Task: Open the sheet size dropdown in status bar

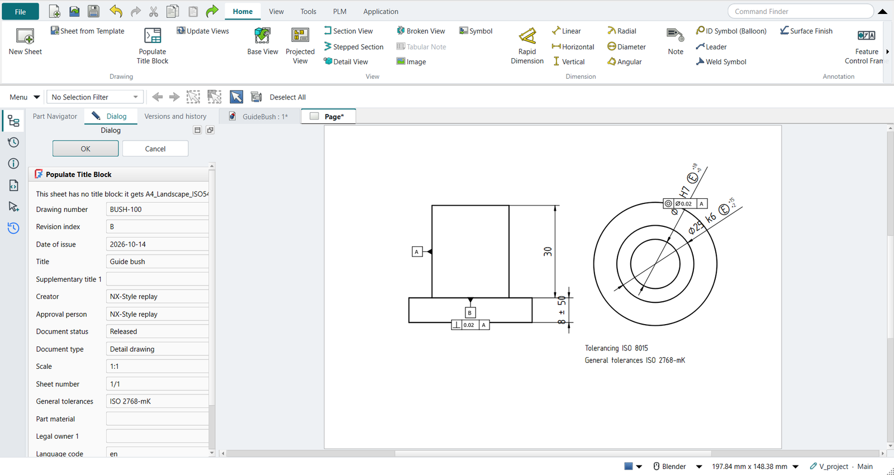Action: (796, 467)
